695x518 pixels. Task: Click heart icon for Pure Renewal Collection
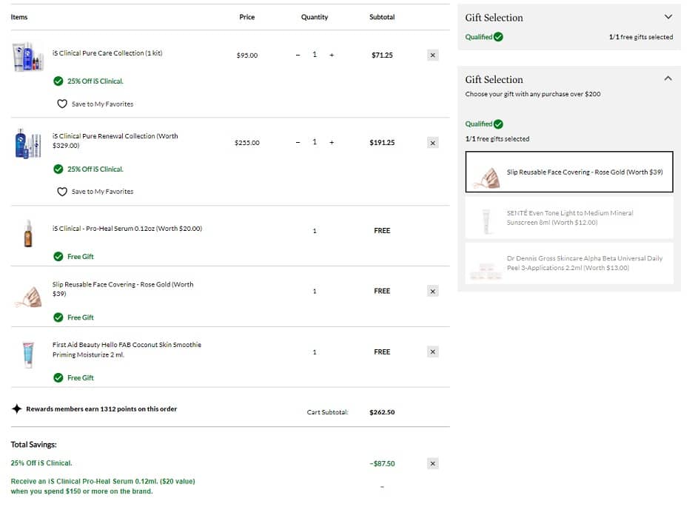62,192
